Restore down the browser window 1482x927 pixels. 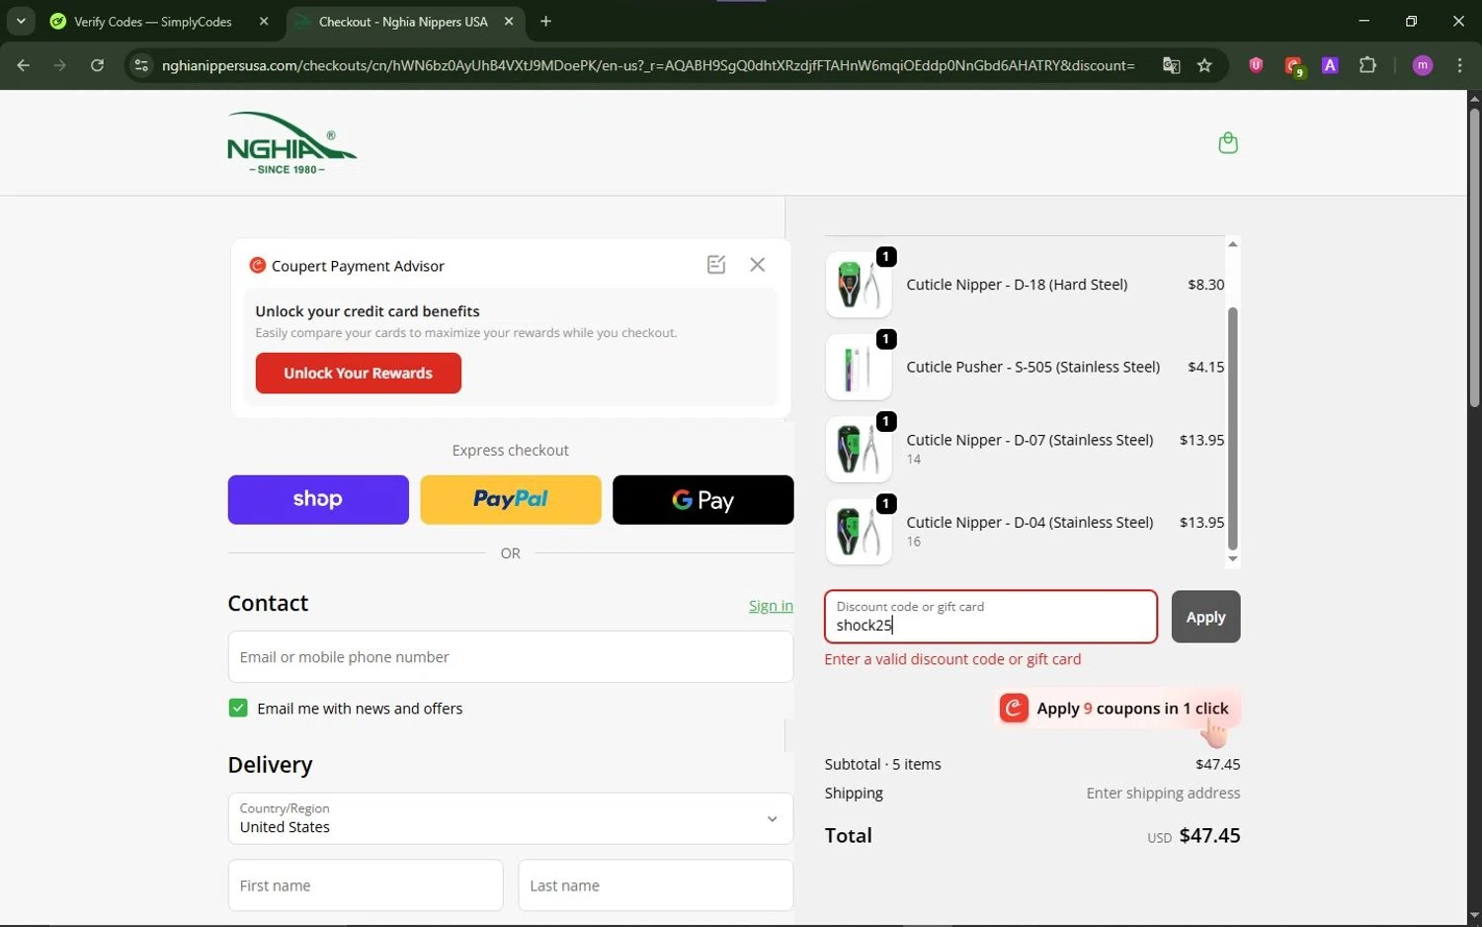click(x=1411, y=21)
